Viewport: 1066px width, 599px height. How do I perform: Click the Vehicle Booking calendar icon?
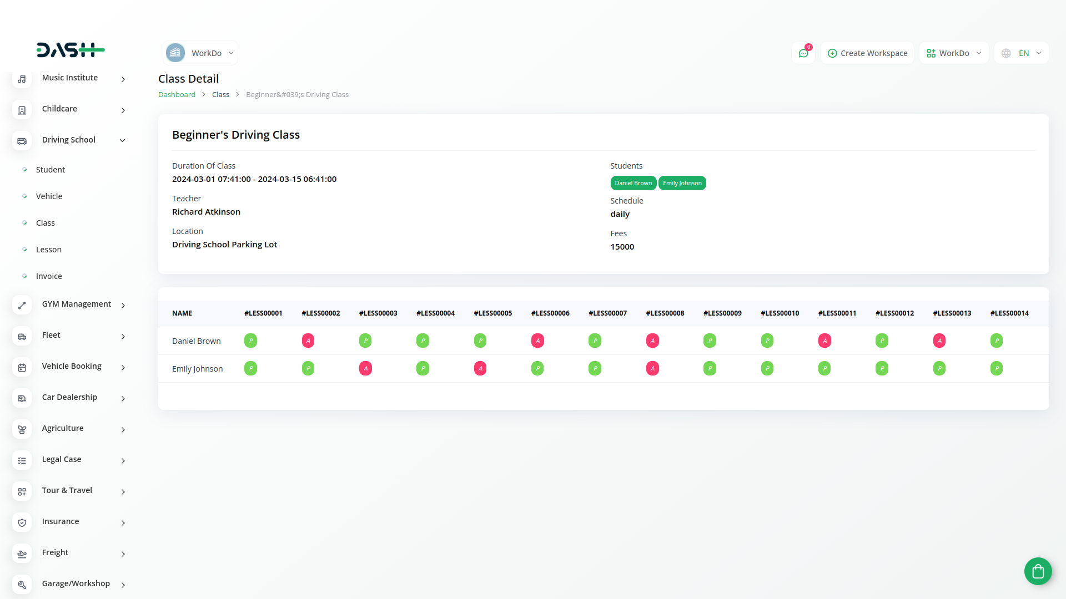[x=22, y=368]
